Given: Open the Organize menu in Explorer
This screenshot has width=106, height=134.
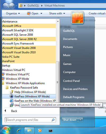Looking at the screenshot, I should point(13,13).
